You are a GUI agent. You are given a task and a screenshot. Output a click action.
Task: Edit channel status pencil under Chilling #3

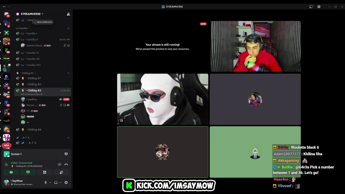[42, 94]
